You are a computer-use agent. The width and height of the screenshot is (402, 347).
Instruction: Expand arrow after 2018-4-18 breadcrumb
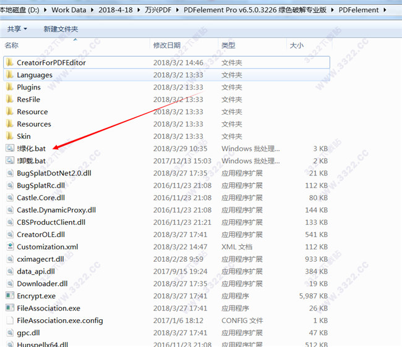[x=139, y=10]
